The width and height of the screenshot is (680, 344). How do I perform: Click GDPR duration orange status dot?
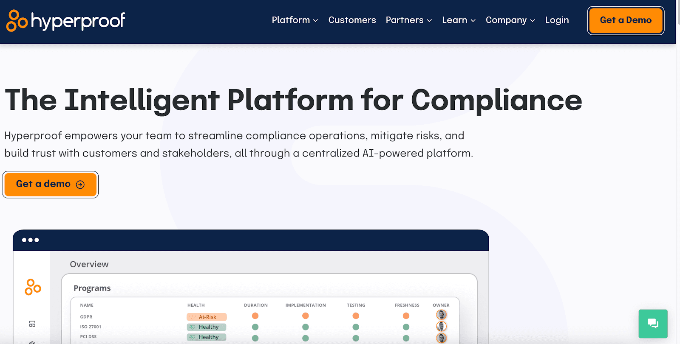point(255,316)
